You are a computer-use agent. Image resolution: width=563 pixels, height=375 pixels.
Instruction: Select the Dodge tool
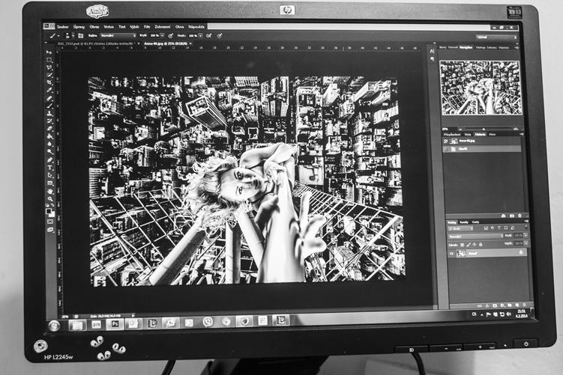click(50, 151)
